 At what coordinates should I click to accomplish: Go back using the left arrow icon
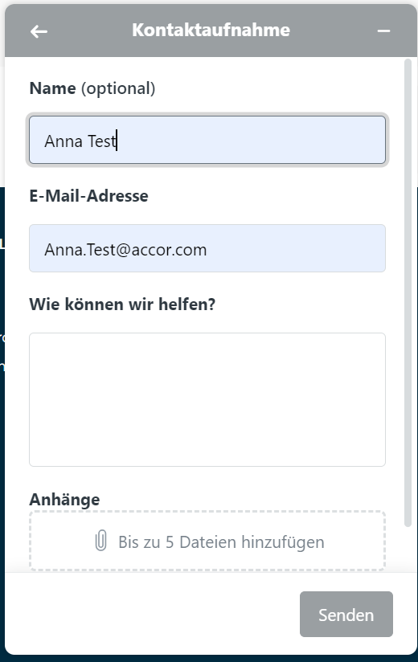click(39, 31)
